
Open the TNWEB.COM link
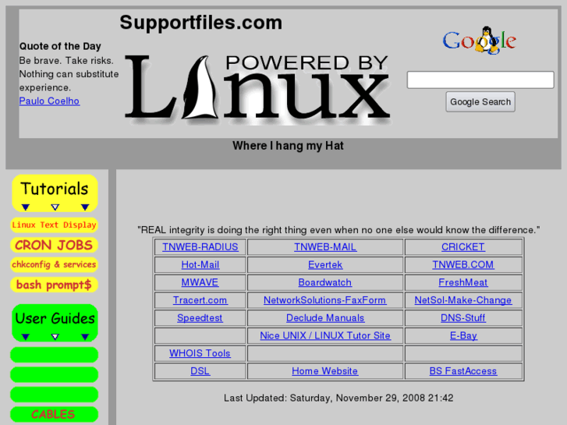[463, 264]
